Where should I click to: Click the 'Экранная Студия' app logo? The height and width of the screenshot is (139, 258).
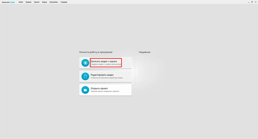click(x=8, y=2)
